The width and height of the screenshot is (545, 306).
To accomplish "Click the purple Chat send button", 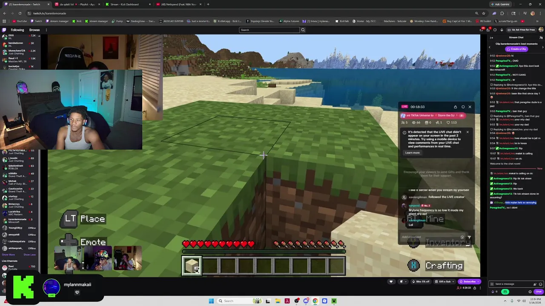I will coord(539,292).
